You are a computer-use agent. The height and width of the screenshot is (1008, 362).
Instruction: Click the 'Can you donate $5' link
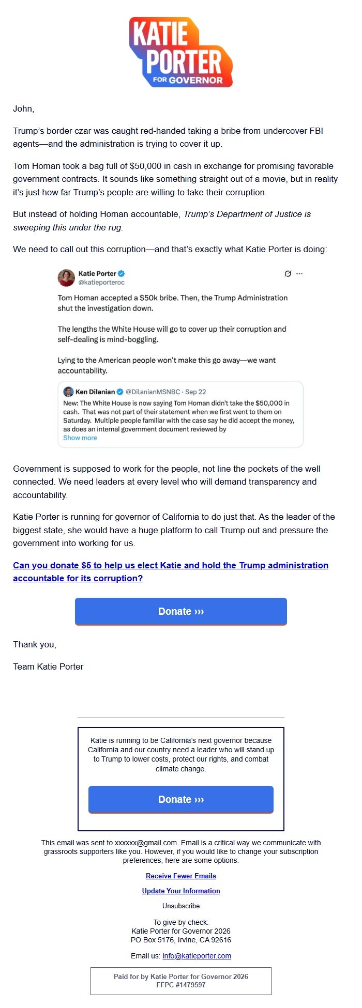pyautogui.click(x=171, y=571)
